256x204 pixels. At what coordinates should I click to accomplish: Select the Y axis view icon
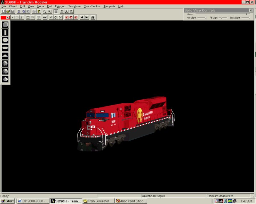[67, 11]
